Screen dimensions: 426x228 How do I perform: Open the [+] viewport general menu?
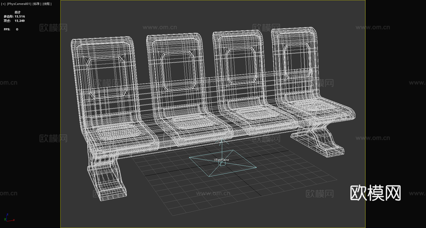[x=3, y=4]
